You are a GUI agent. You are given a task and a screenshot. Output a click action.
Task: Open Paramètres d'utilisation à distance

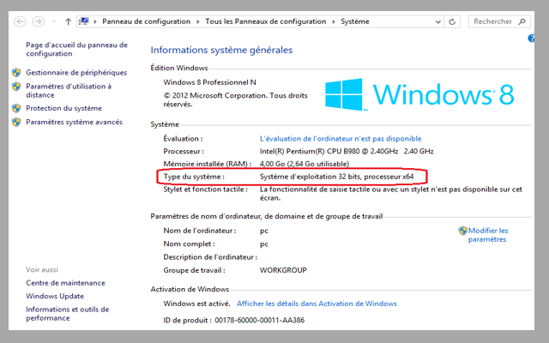point(69,91)
